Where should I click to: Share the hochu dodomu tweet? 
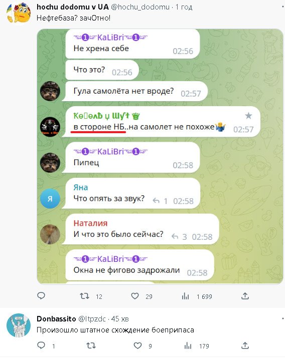[x=245, y=296]
